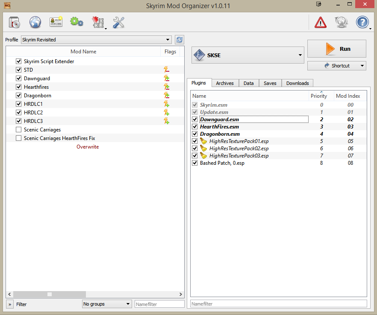Open the puzzle tools dropdown arrow
Image resolution: width=377 pixels, height=315 pixels.
pos(106,29)
